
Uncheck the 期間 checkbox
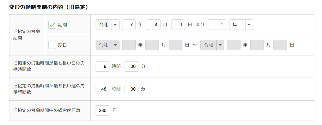52,25
